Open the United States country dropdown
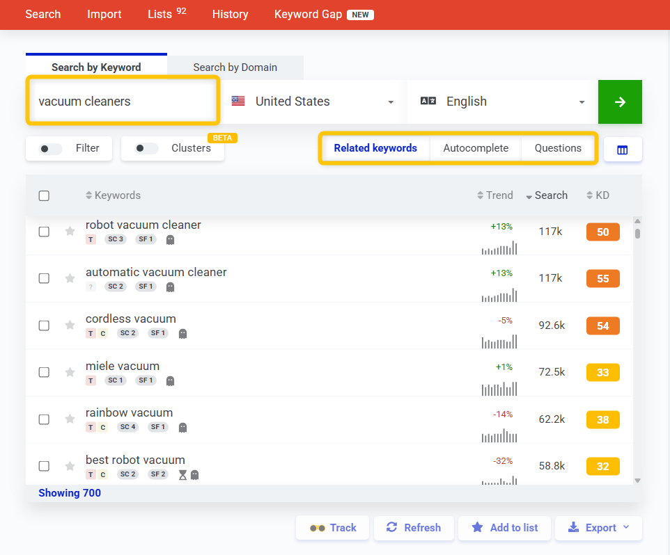The height and width of the screenshot is (555, 670). click(x=313, y=102)
